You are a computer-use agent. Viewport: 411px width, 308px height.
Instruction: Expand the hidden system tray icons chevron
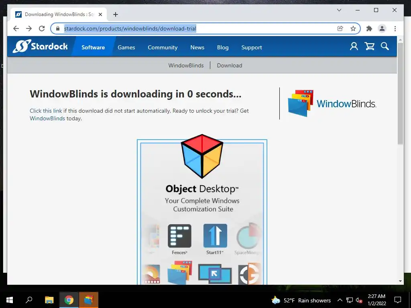pyautogui.click(x=340, y=300)
